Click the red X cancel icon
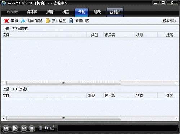 click(x=6, y=21)
